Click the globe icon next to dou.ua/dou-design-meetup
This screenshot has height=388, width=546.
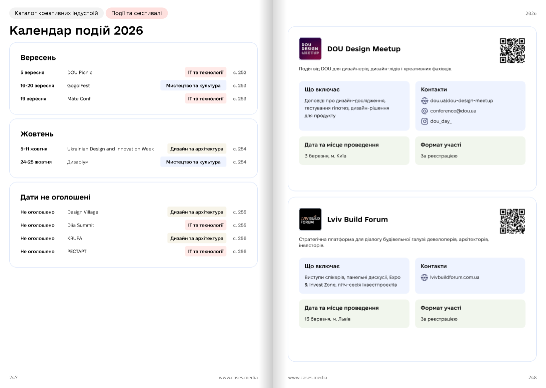pos(425,101)
